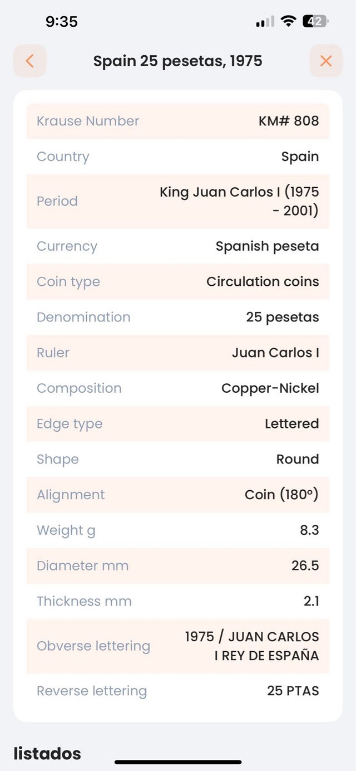The image size is (356, 771).
Task: Select the Spanish peseta currency value
Action: click(x=178, y=246)
